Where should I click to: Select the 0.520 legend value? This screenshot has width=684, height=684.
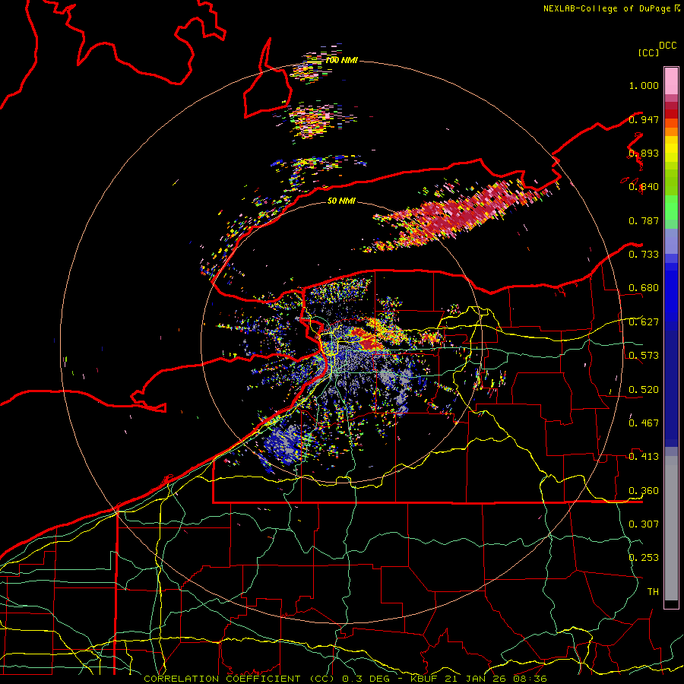pos(644,390)
